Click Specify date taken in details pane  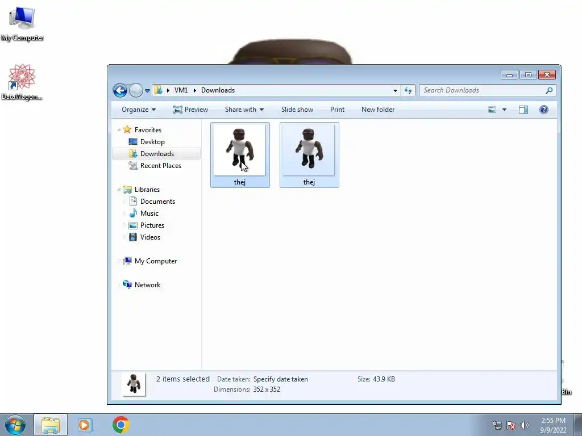[x=281, y=379]
